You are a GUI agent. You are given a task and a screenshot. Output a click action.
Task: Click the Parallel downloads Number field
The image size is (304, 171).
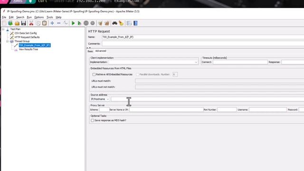point(175,75)
